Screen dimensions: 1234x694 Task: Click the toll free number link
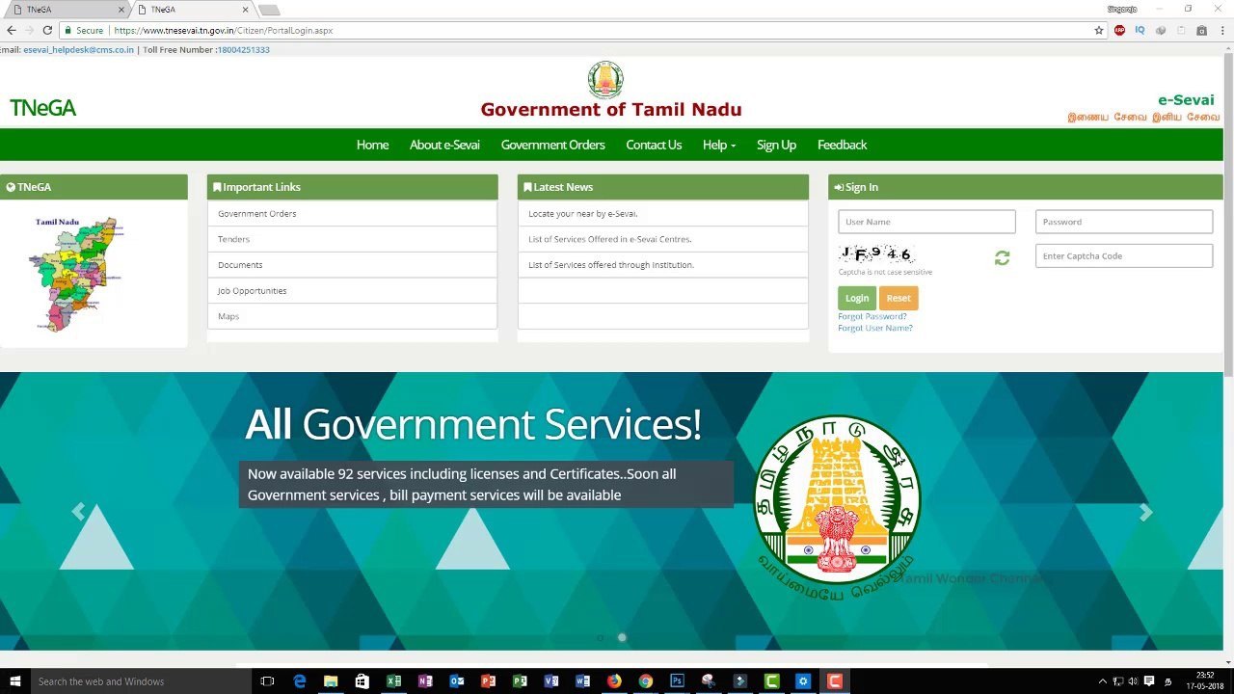(x=244, y=50)
